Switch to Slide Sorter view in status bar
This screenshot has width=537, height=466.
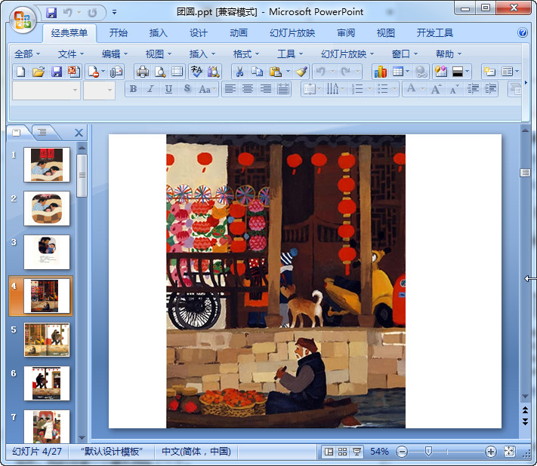(x=342, y=452)
